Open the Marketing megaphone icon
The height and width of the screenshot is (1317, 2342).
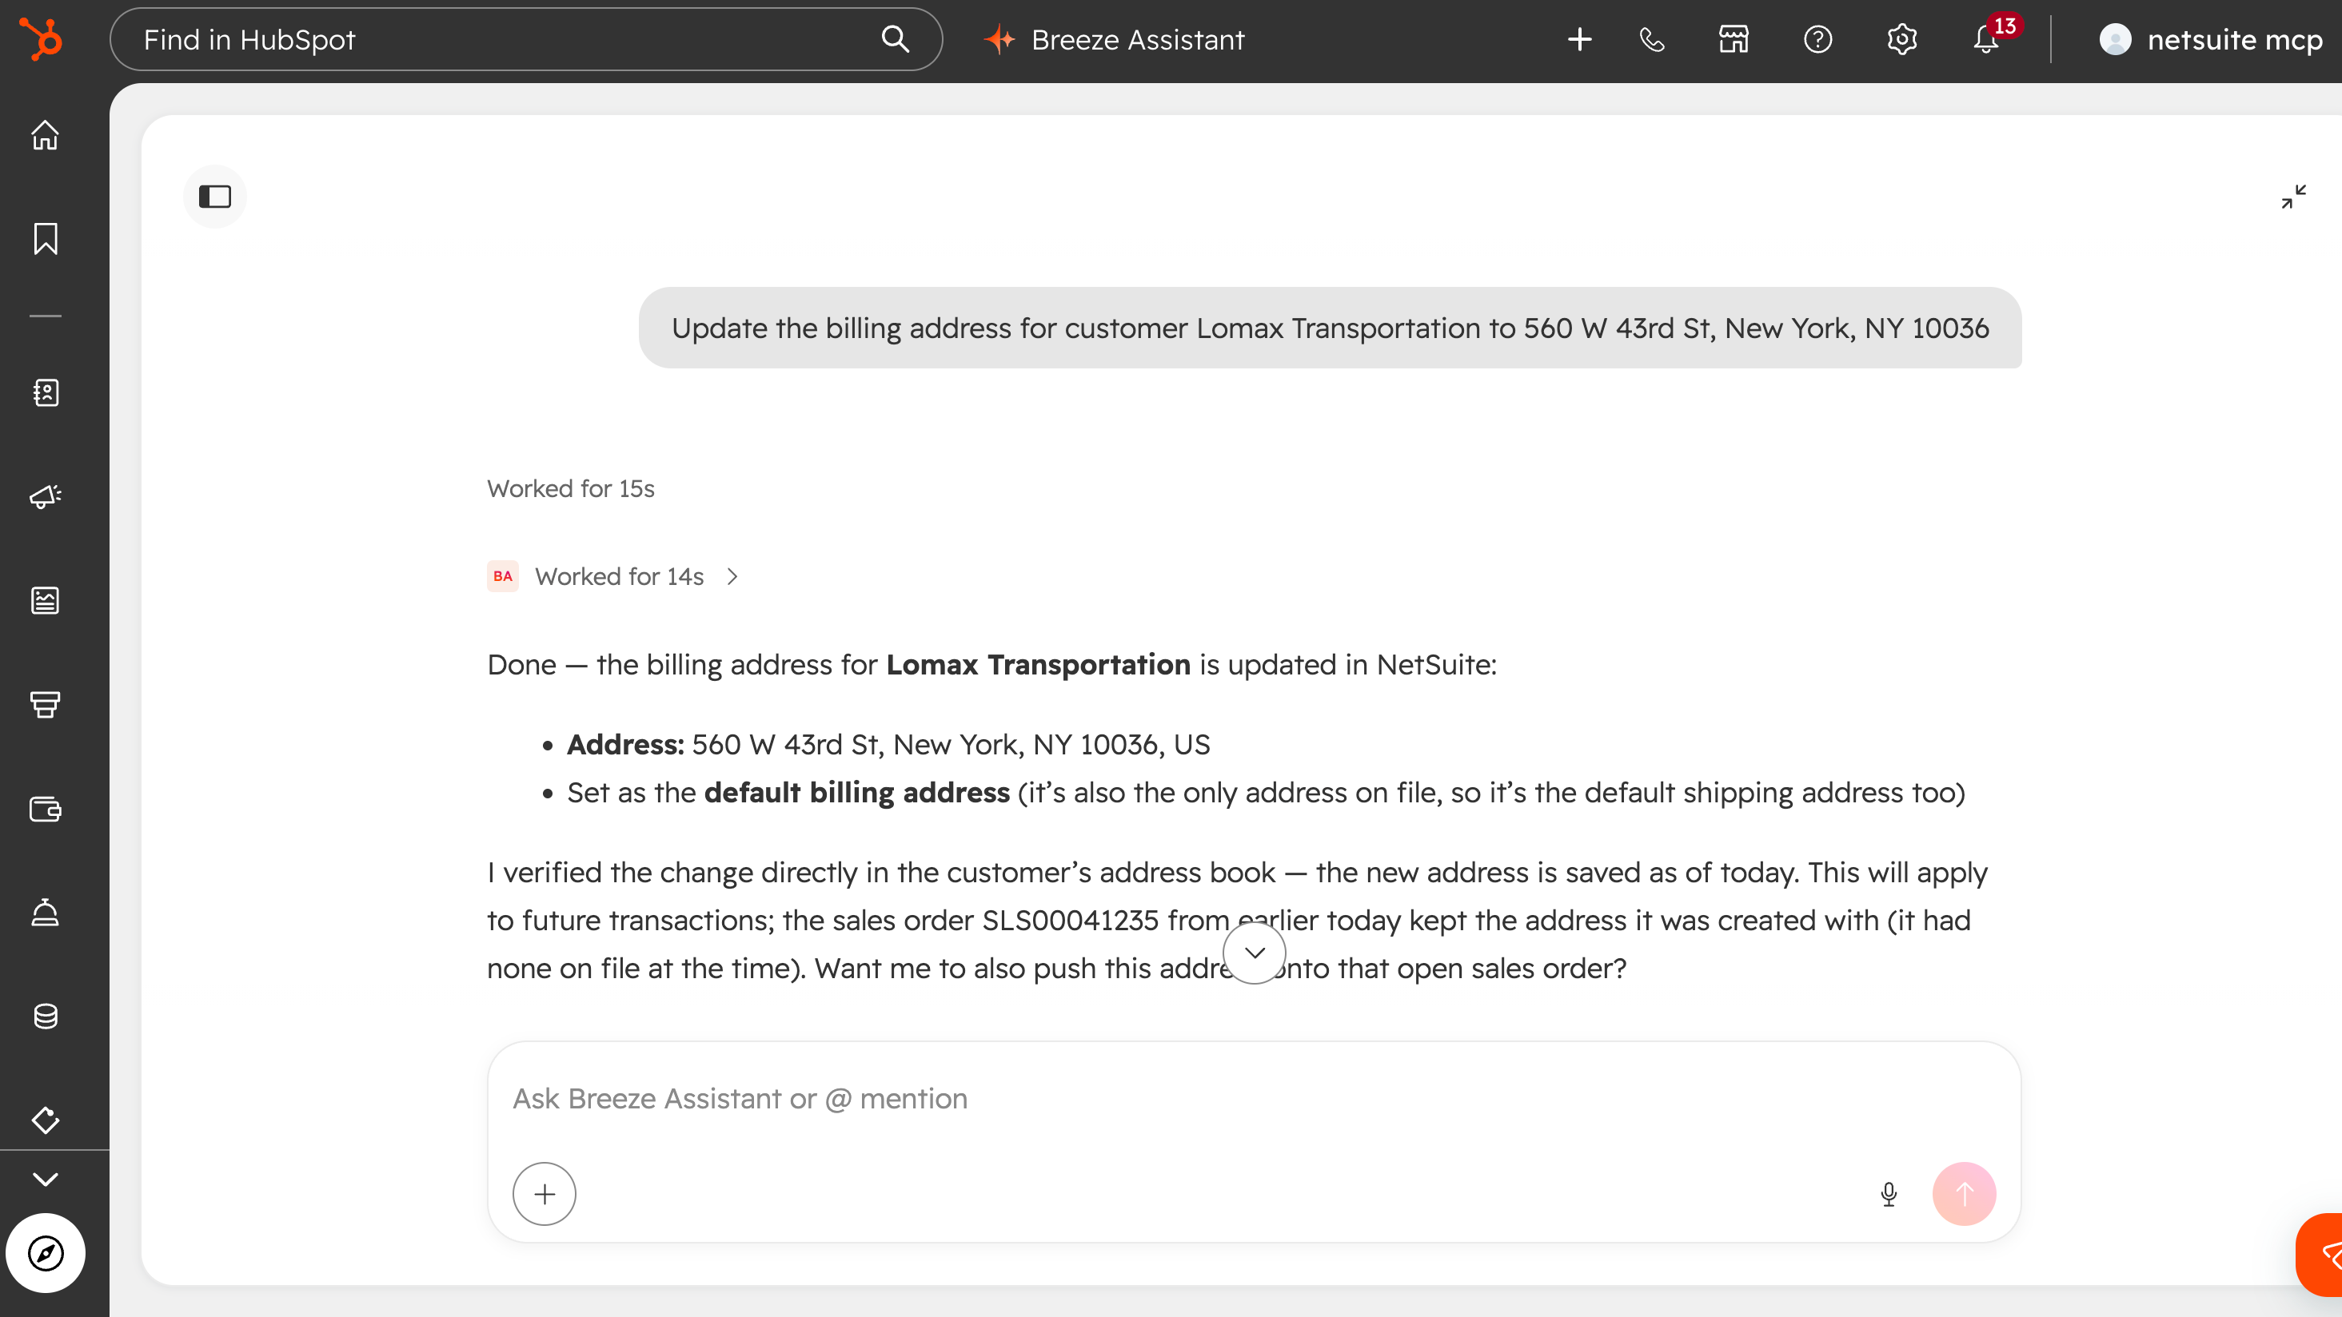(x=46, y=496)
